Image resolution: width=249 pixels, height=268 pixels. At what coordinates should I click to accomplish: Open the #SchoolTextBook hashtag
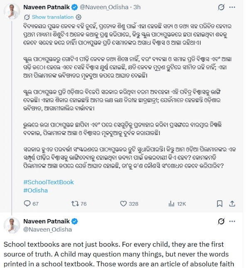pos(49,182)
